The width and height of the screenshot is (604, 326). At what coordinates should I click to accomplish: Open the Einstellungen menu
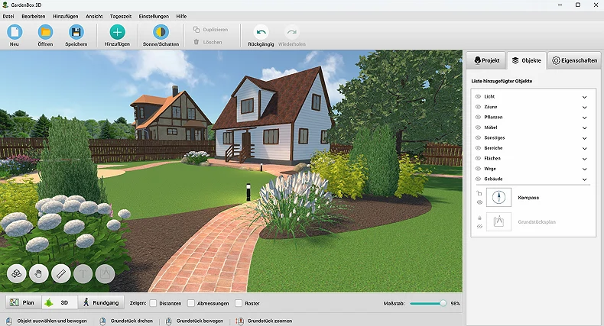click(154, 16)
